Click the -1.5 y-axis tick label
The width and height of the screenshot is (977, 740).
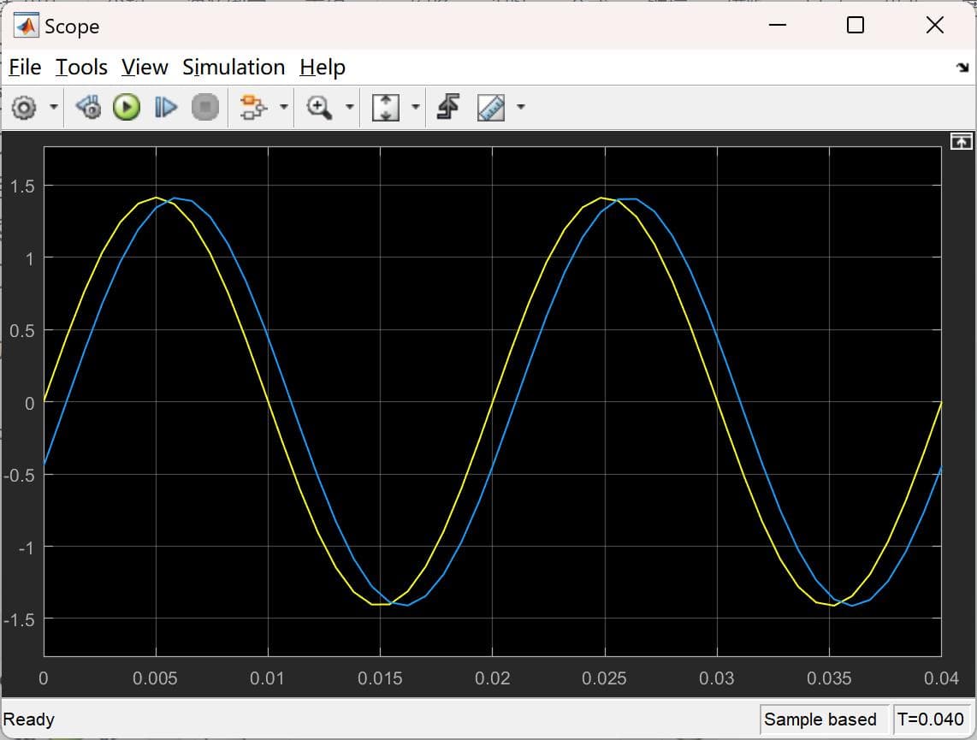pos(20,619)
